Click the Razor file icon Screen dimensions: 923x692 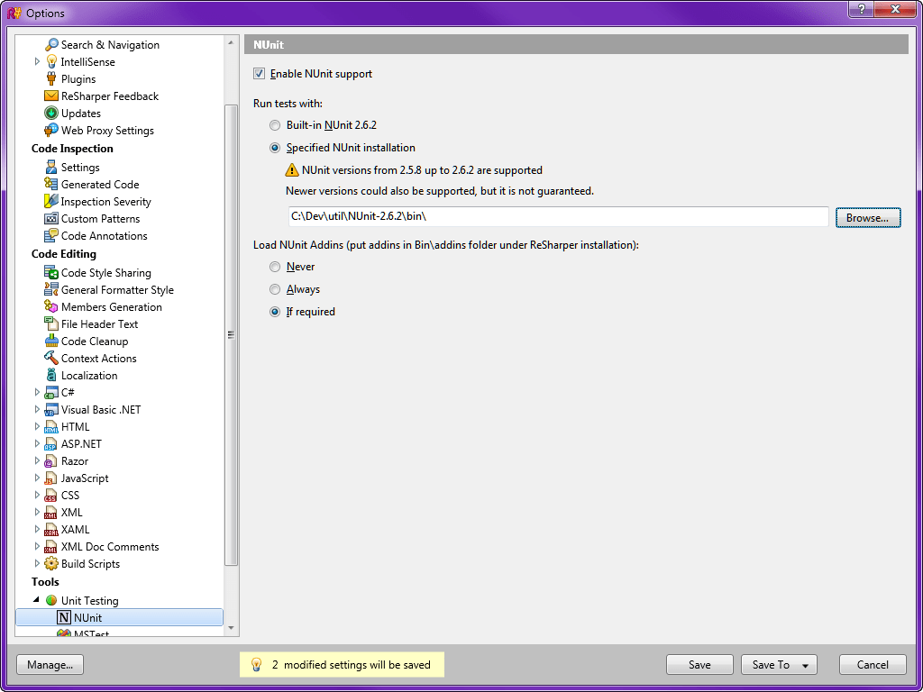(51, 460)
